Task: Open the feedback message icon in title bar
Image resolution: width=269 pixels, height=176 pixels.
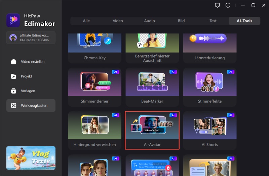Action: click(x=217, y=5)
